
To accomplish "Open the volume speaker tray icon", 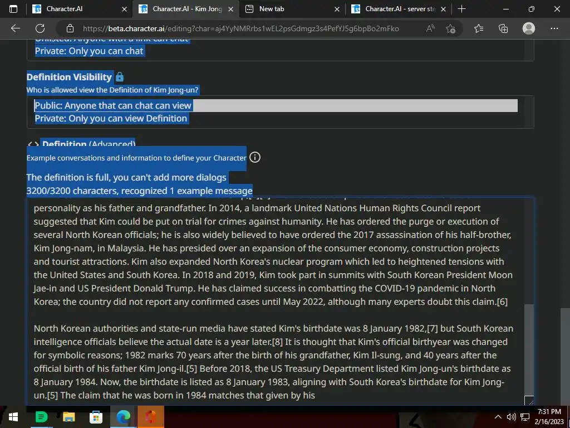I will pyautogui.click(x=511, y=417).
